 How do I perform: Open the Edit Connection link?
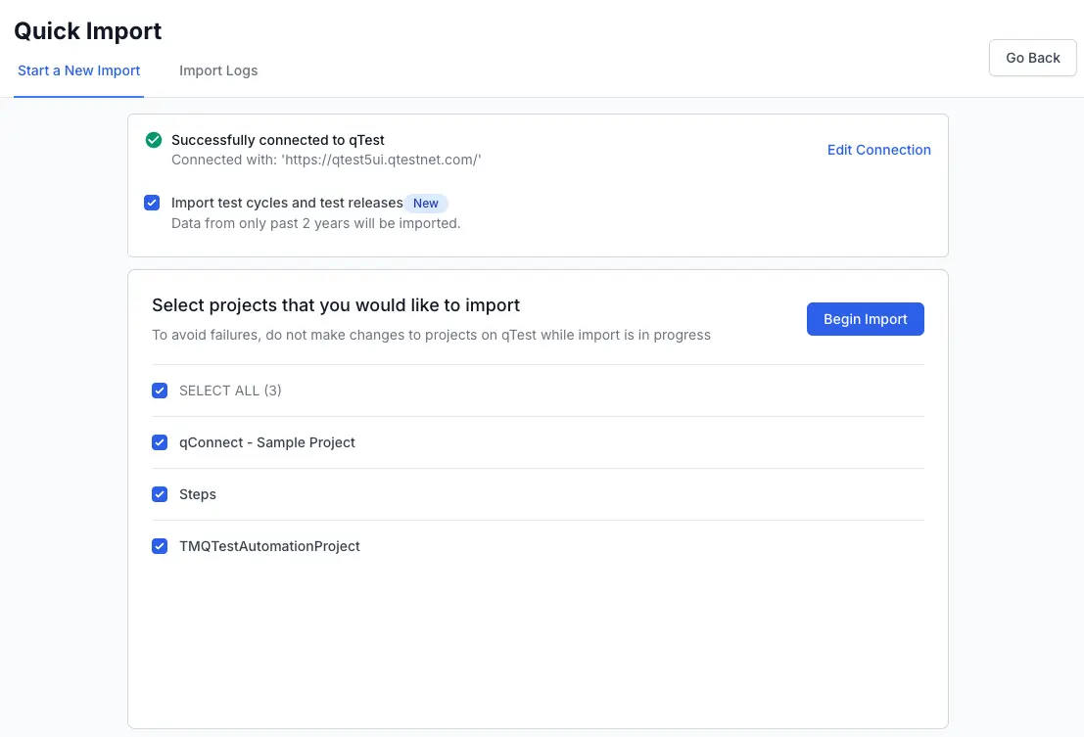878,150
